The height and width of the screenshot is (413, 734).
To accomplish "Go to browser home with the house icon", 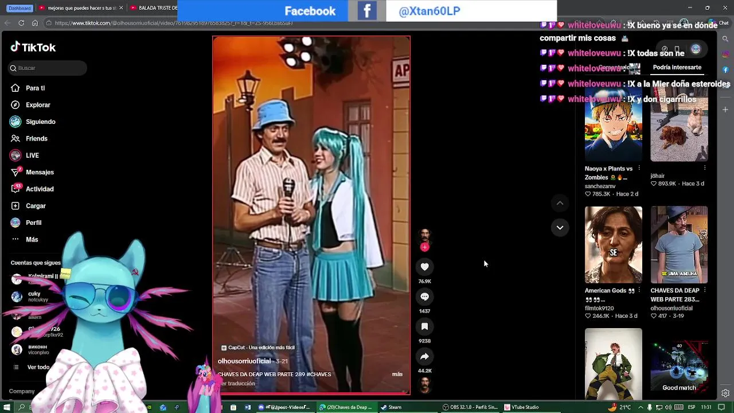I will 35,23.
